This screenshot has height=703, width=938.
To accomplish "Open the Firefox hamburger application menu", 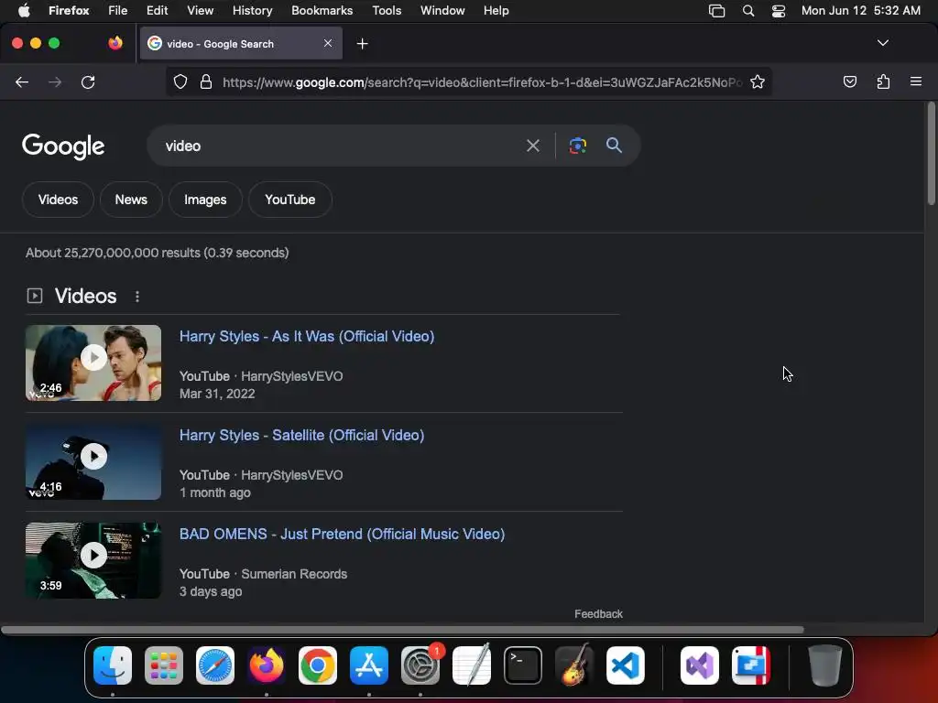I will (x=916, y=81).
